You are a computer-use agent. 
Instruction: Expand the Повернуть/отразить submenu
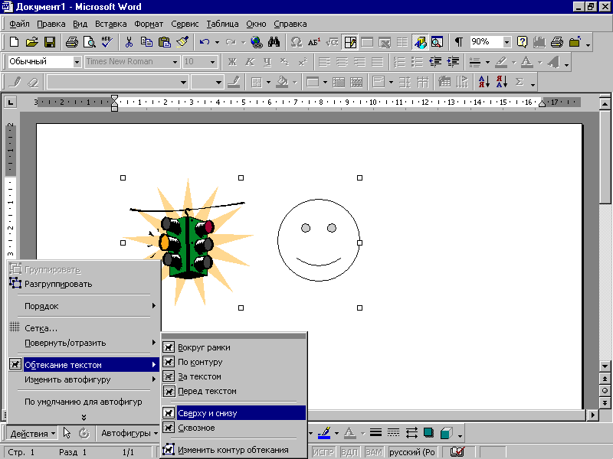tap(84, 343)
